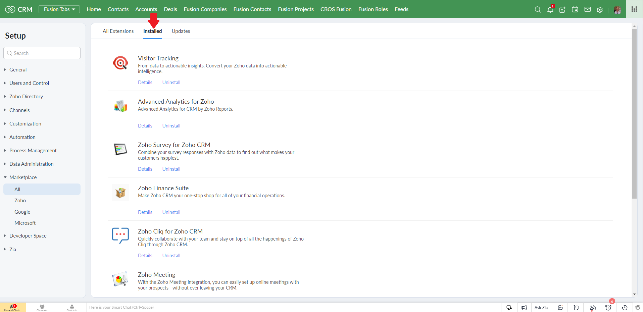643x312 pixels.
Task: Open the mail envelope icon
Action: (587, 9)
